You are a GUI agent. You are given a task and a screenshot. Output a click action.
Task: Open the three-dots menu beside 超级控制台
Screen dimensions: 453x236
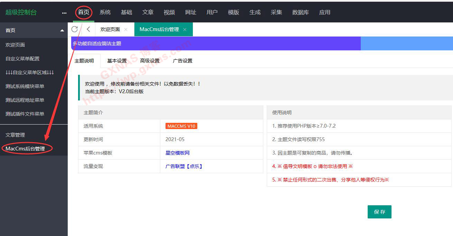click(64, 13)
